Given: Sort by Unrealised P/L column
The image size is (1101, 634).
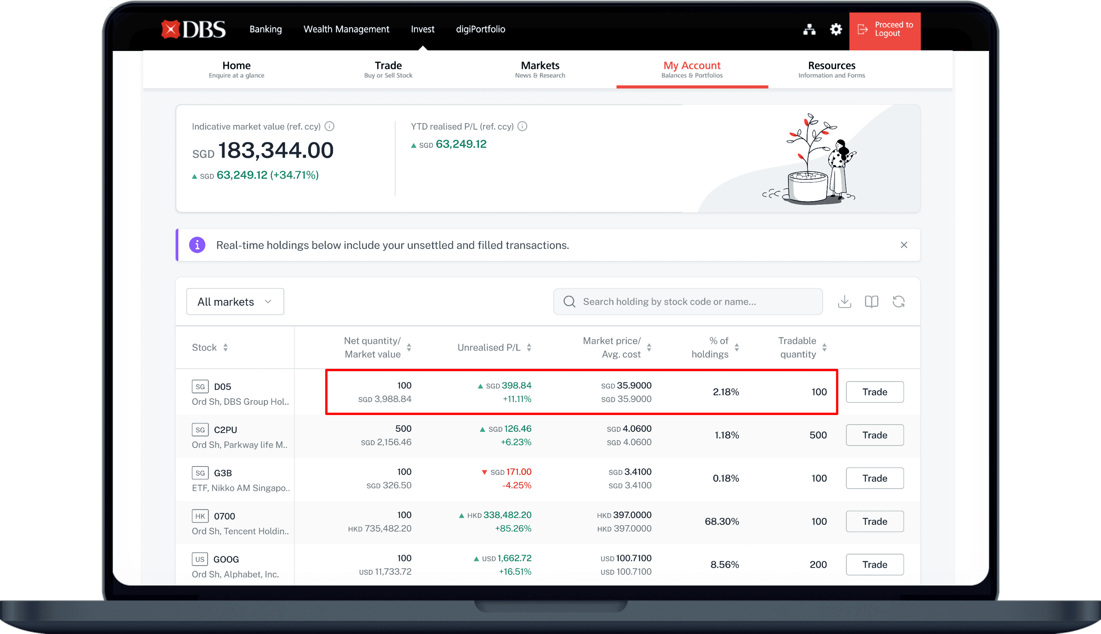Looking at the screenshot, I should pos(529,347).
